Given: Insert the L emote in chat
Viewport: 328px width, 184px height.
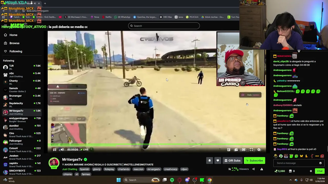Looking at the screenshot, I should [x=307, y=156].
